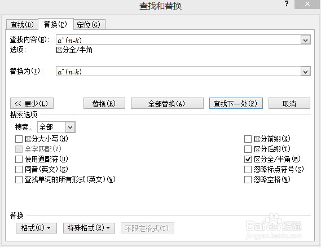Image resolution: width=321 pixels, height=247 pixels.
Task: Enable 区分大小写 checkbox
Action: coord(19,139)
